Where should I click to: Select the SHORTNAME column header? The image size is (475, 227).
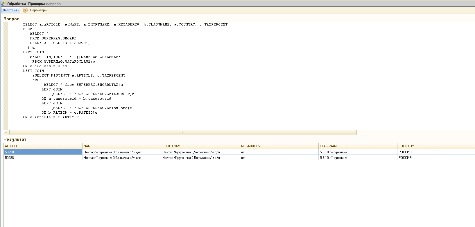(x=200, y=146)
